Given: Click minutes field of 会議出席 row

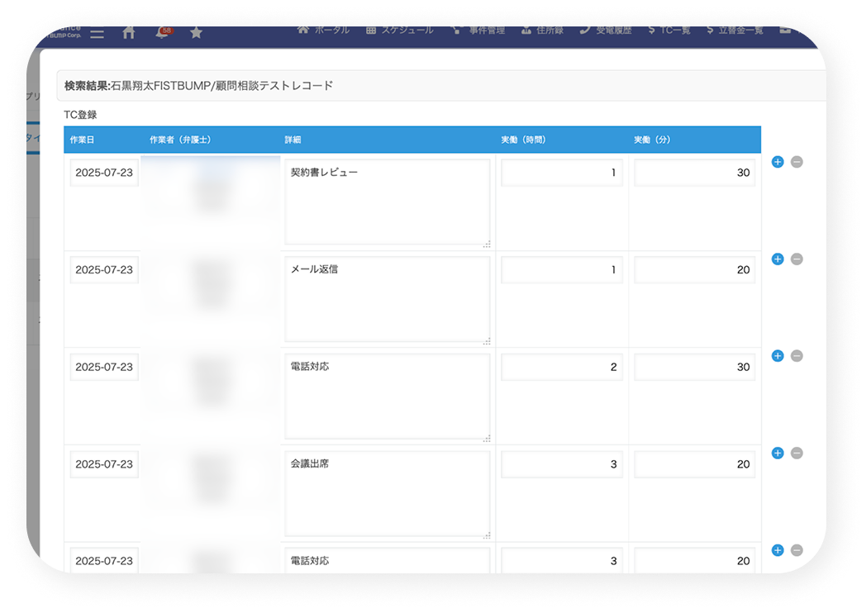Looking at the screenshot, I should [x=695, y=464].
